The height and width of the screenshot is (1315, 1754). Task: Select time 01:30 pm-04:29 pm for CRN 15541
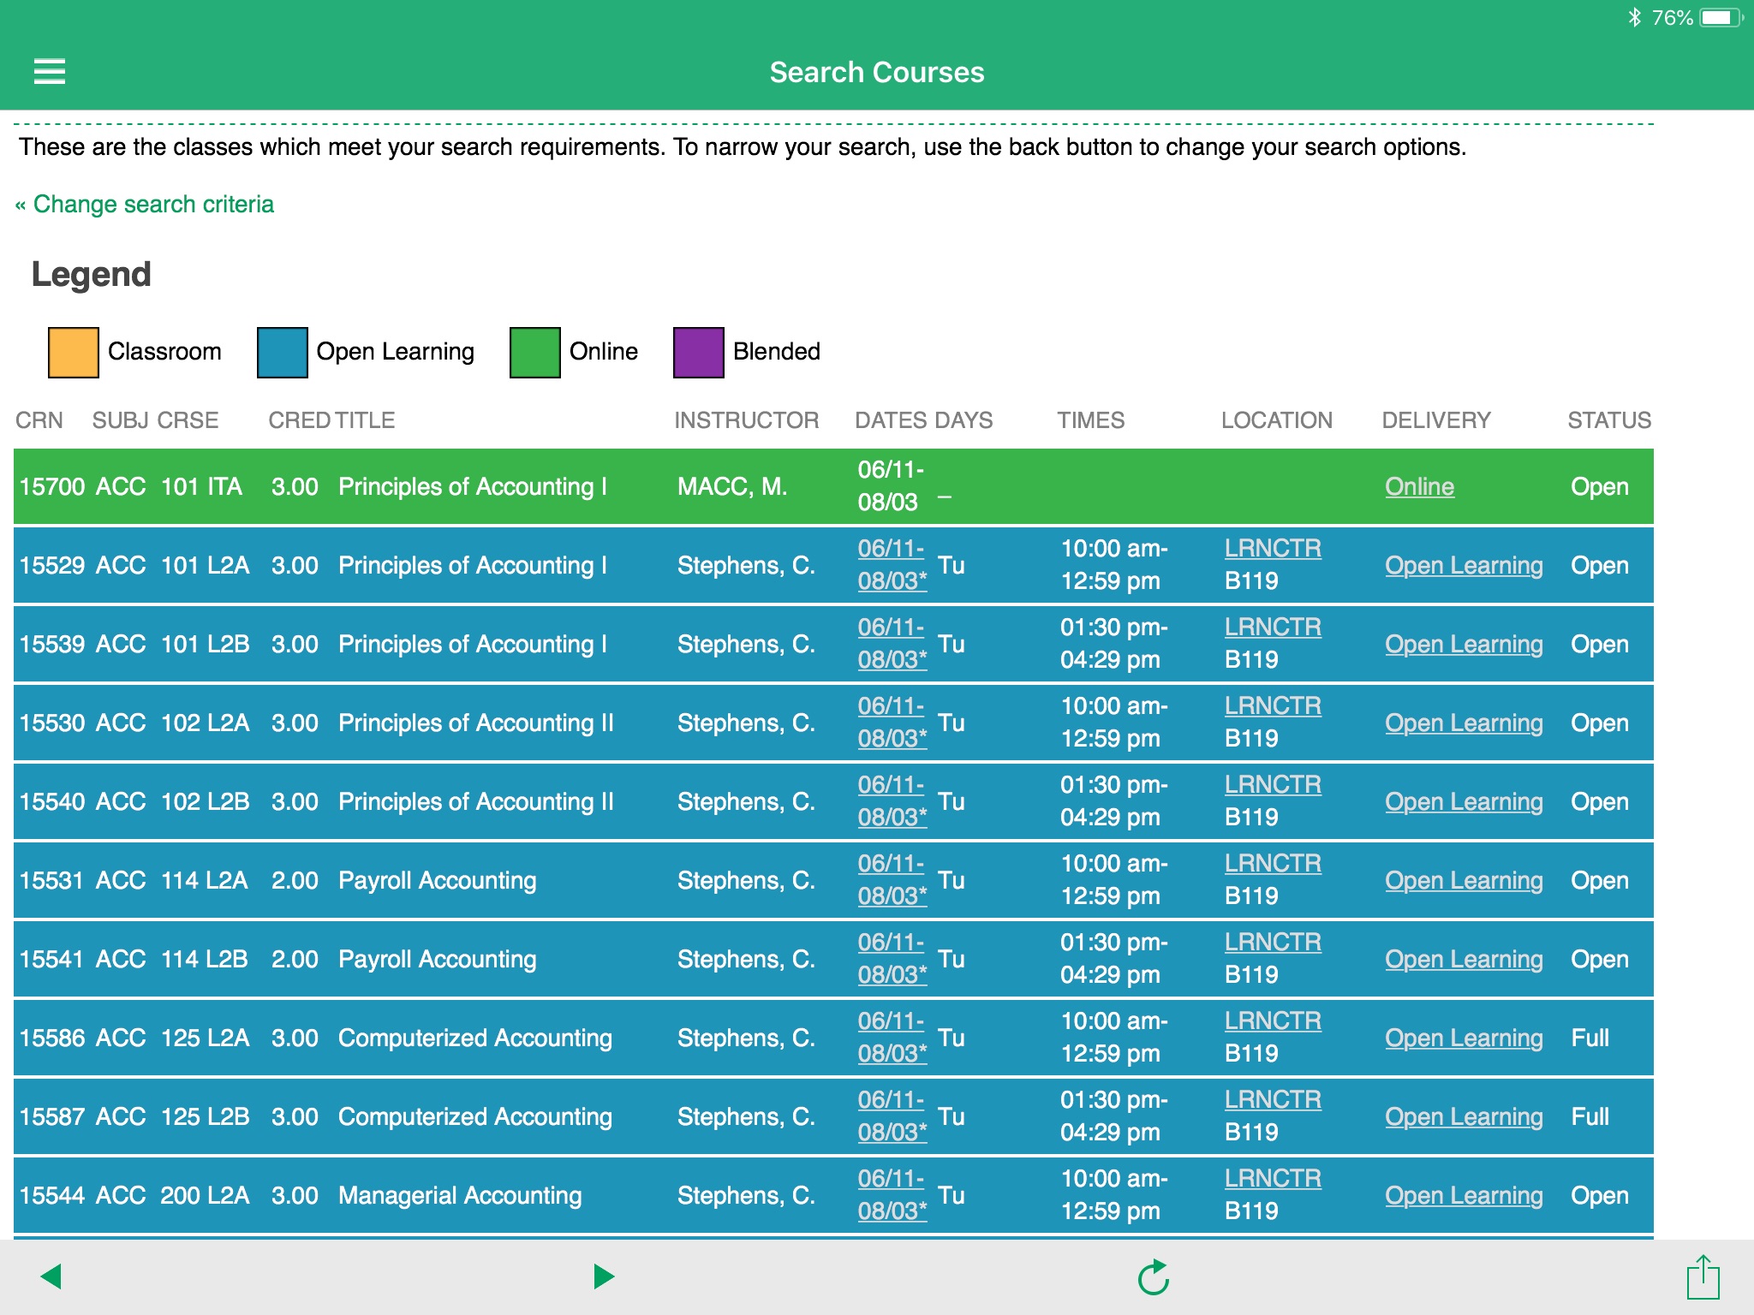pos(1113,958)
